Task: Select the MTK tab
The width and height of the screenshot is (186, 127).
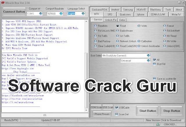Action: click(x=96, y=14)
